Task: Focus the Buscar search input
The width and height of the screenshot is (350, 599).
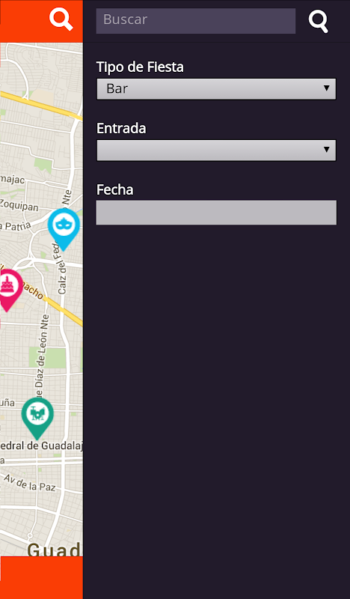Action: tap(196, 21)
